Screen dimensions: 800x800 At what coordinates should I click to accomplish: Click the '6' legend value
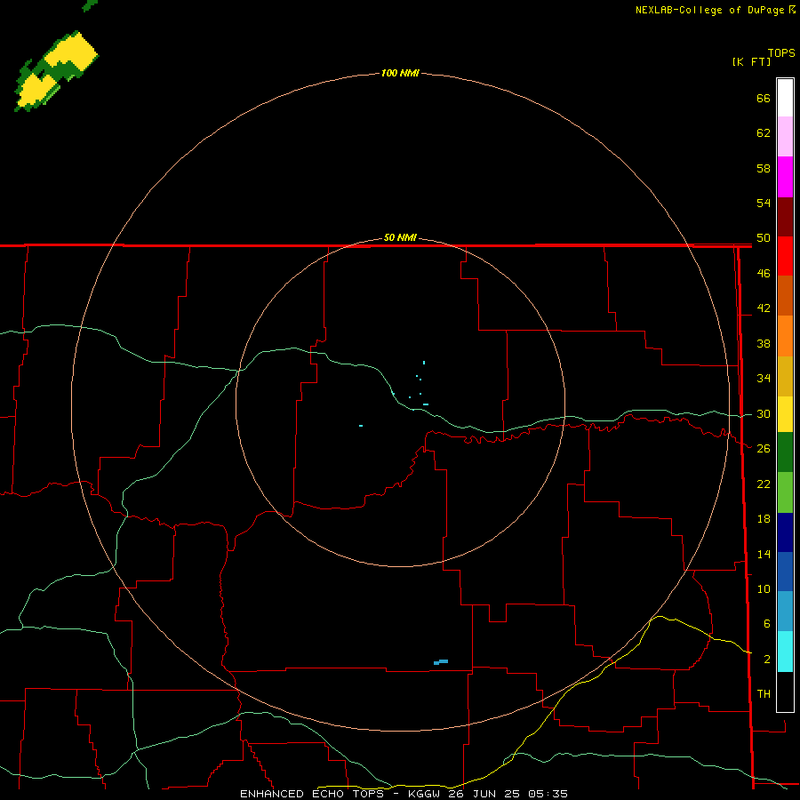point(767,624)
